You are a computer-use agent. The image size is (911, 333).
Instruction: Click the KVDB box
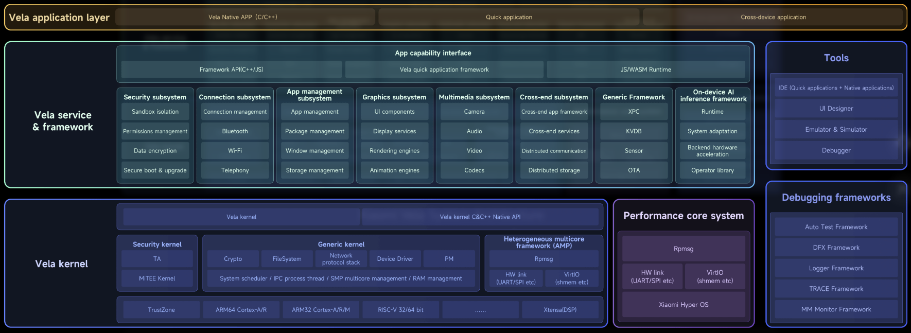(634, 131)
